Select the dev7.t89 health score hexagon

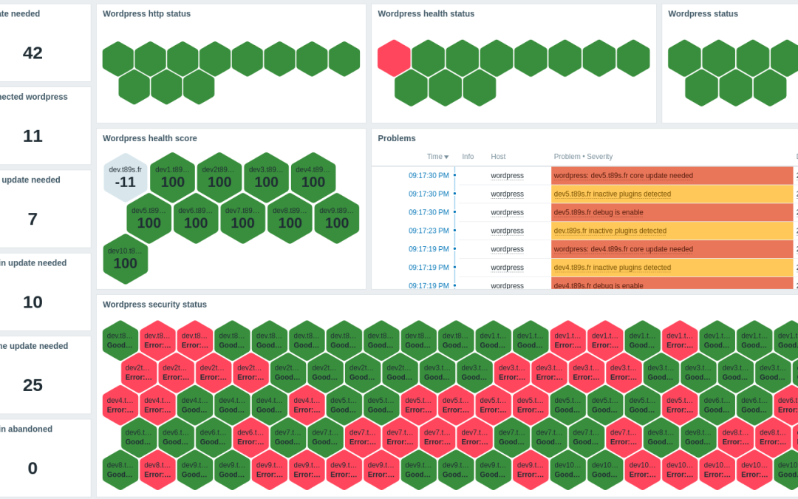pos(243,218)
